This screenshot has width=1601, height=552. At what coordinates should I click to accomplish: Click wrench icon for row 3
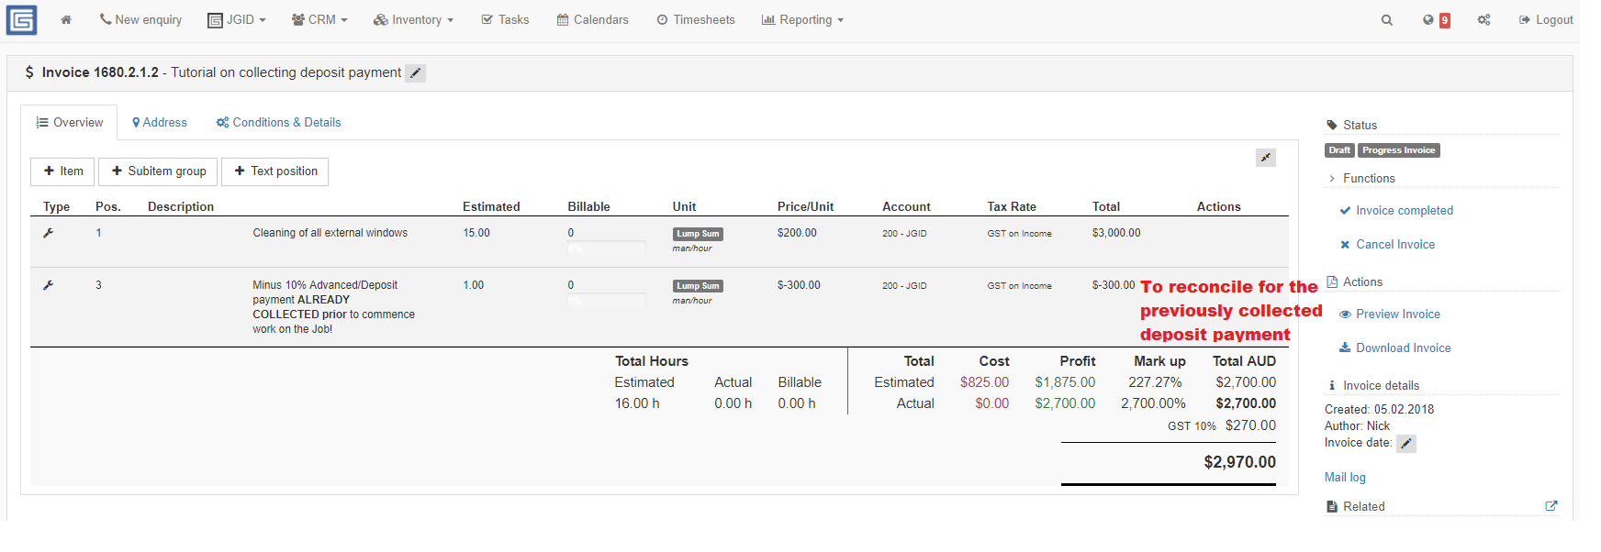tap(49, 285)
